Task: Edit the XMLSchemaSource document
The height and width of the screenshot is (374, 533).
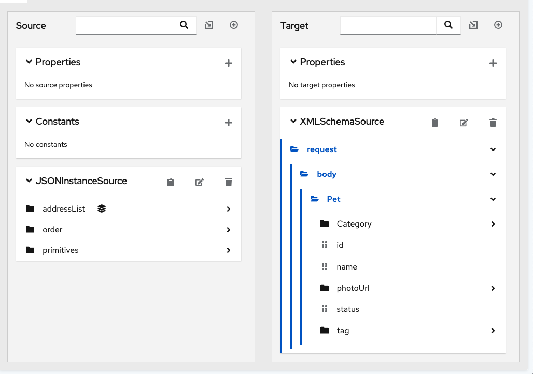Action: [x=464, y=123]
